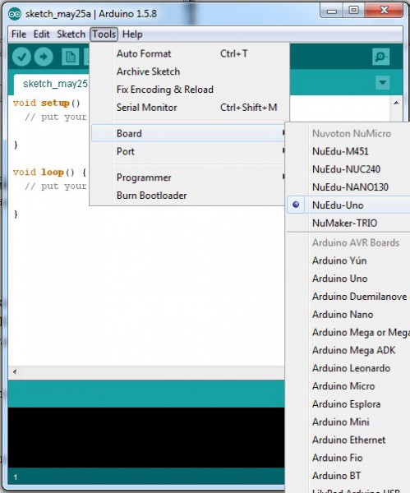The width and height of the screenshot is (410, 493).
Task: Expand the Board submenu arrow
Action: click(x=283, y=133)
